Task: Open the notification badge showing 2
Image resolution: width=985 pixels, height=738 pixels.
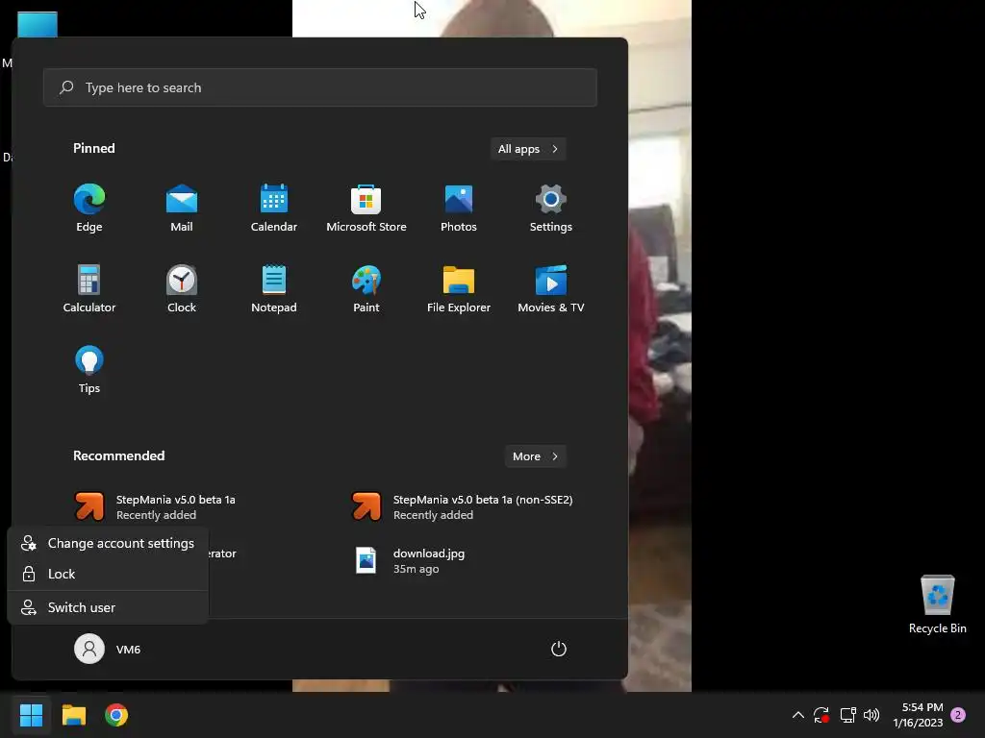Action: point(958,715)
